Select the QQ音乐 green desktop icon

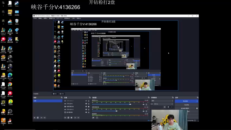(x=10, y=103)
